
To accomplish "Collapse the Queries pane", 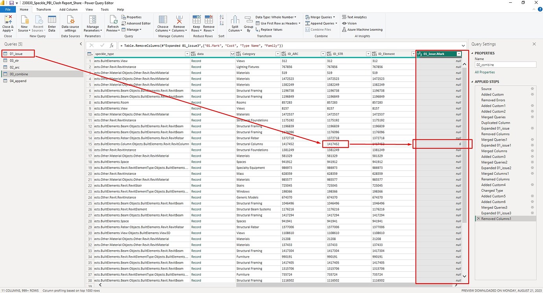I will click(81, 44).
